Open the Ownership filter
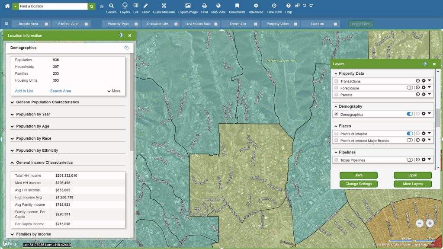This screenshot has width=443, height=249. tap(240, 24)
